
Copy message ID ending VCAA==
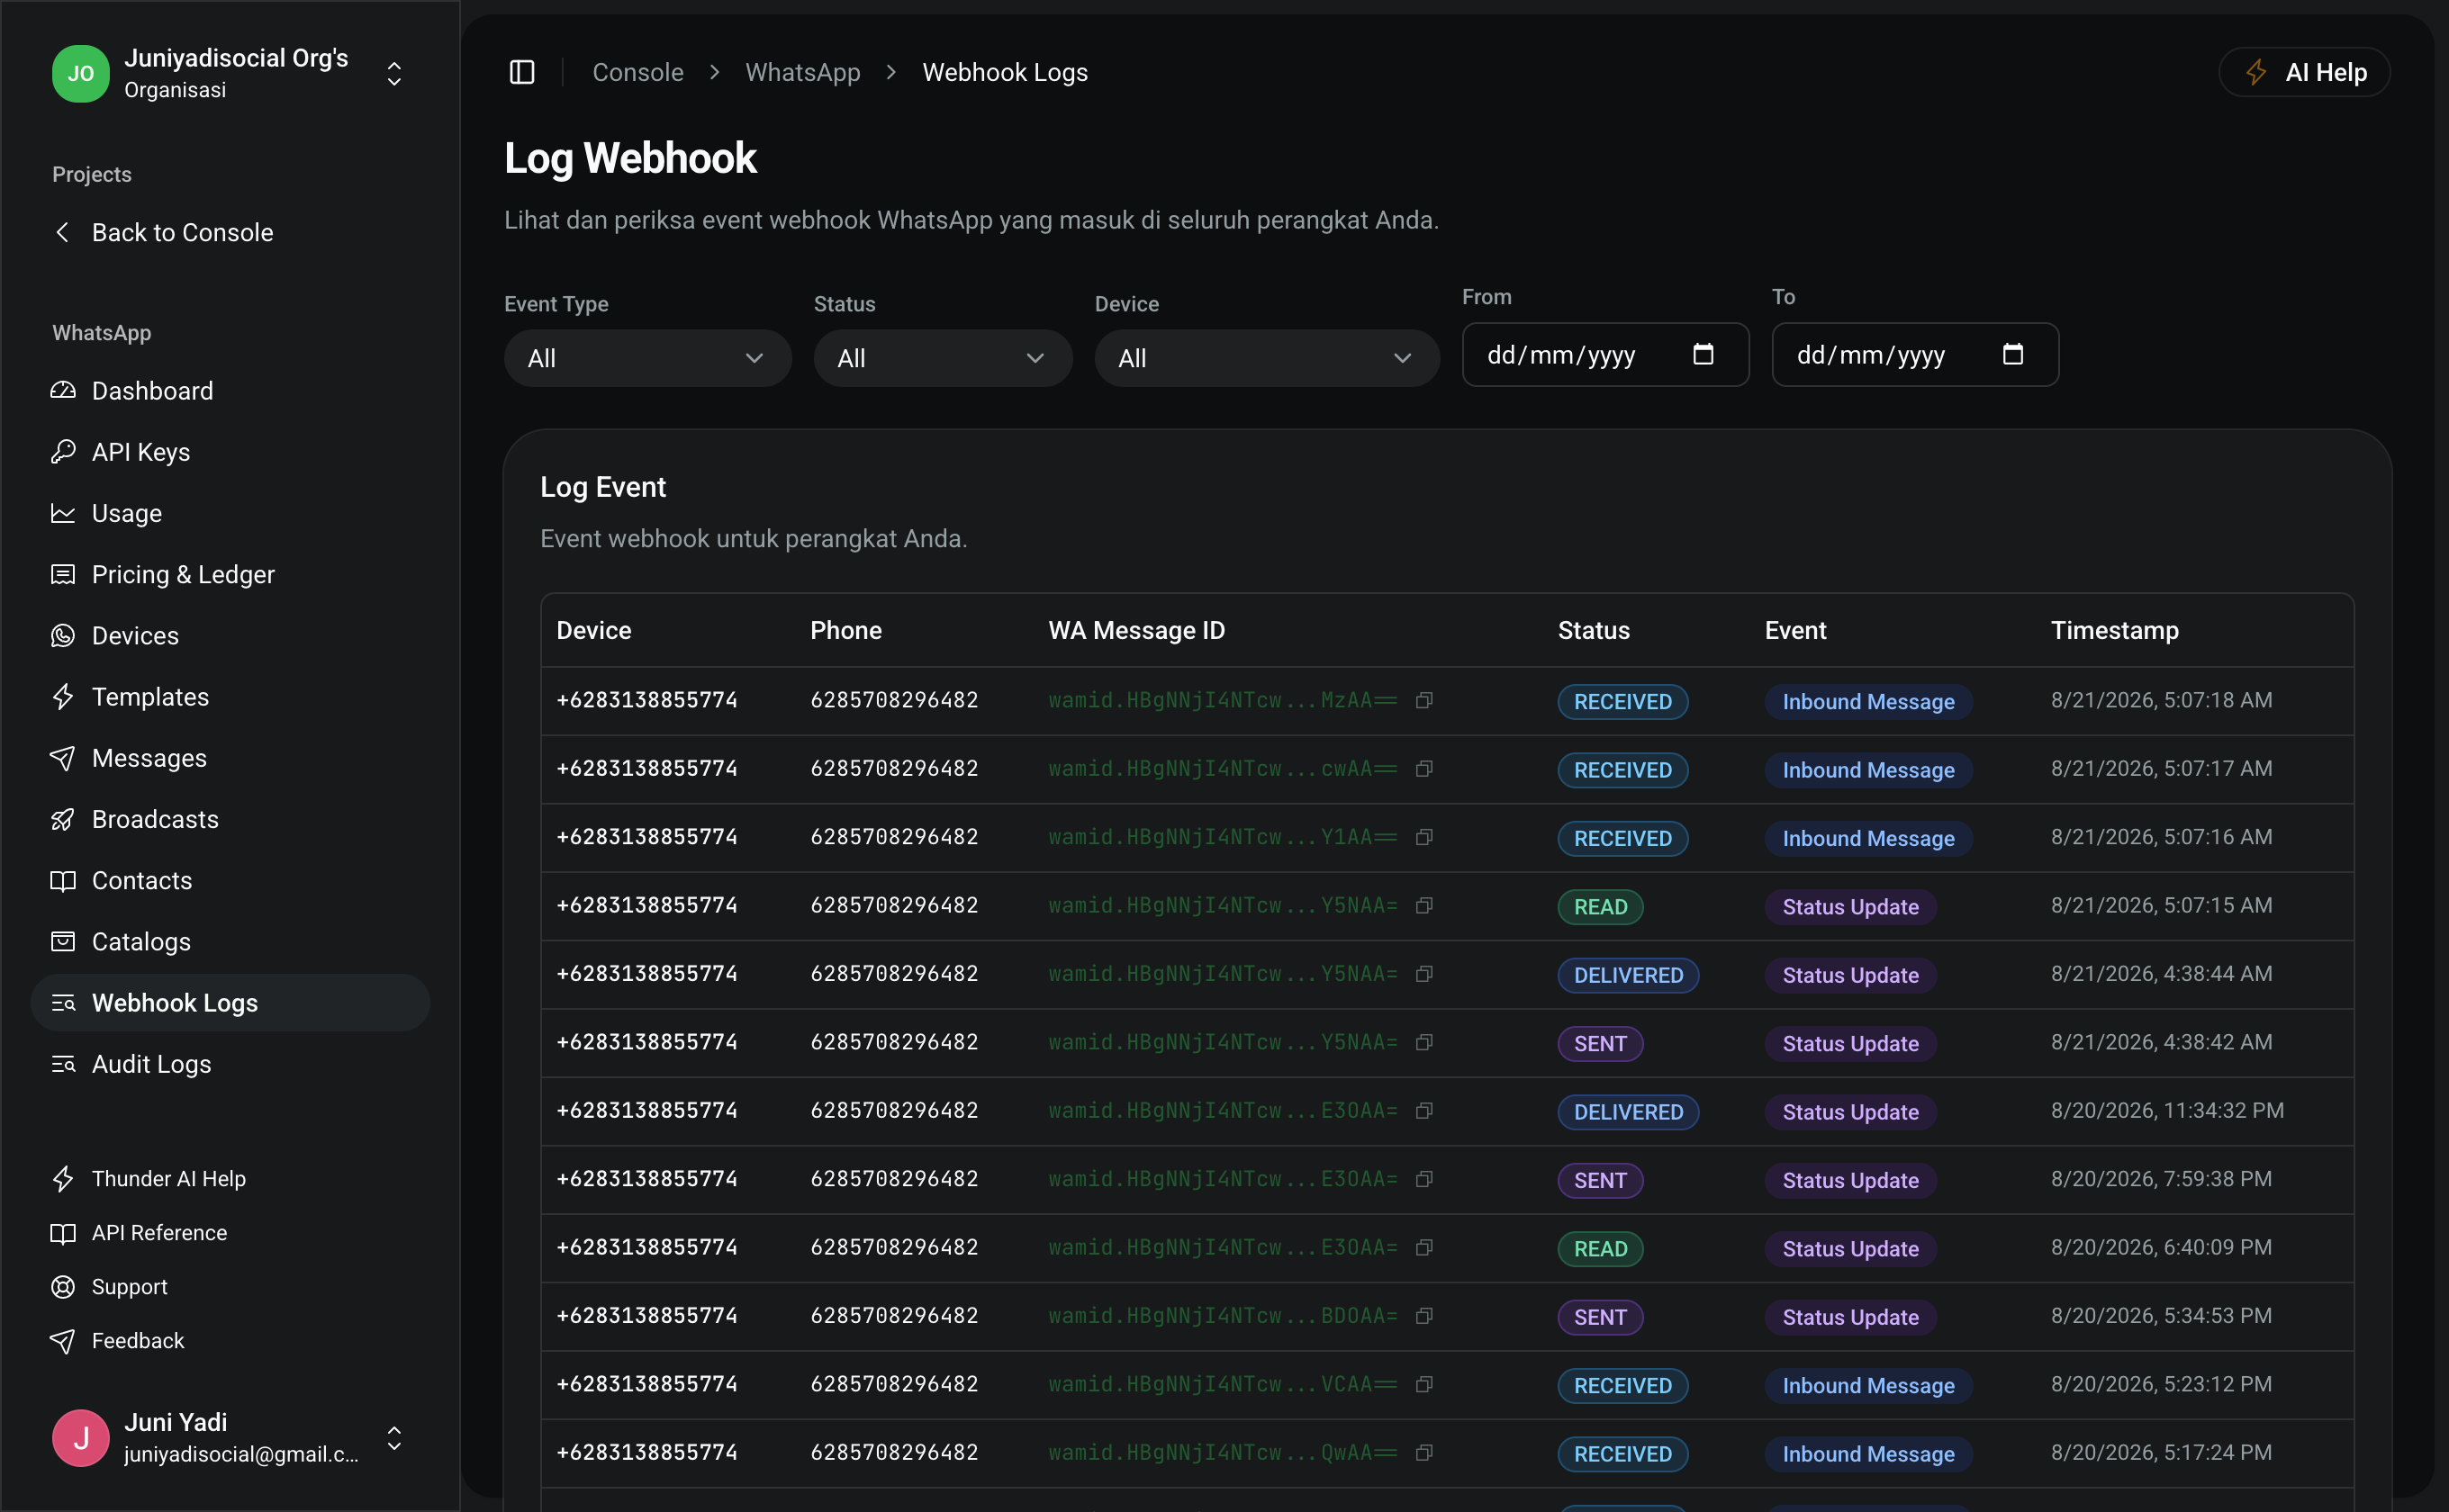click(1424, 1384)
